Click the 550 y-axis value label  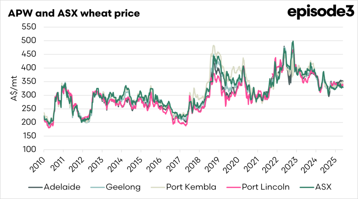click(30, 27)
